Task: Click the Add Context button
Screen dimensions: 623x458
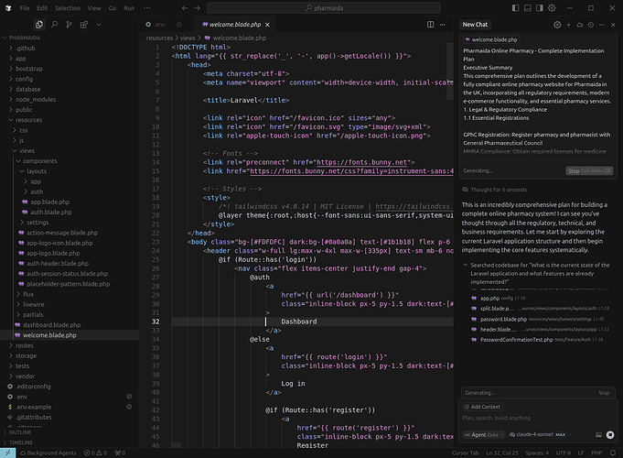Action: [485, 406]
